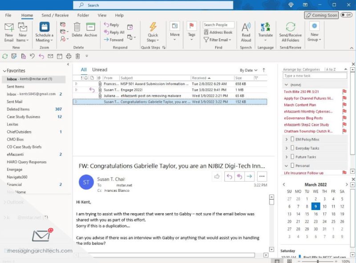Check the Future Tasks category checkbox
Viewport: 356px width, 263px height.
292,157
